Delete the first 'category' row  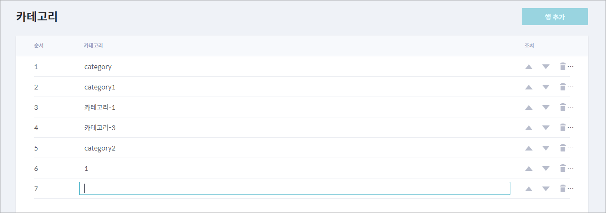(563, 66)
